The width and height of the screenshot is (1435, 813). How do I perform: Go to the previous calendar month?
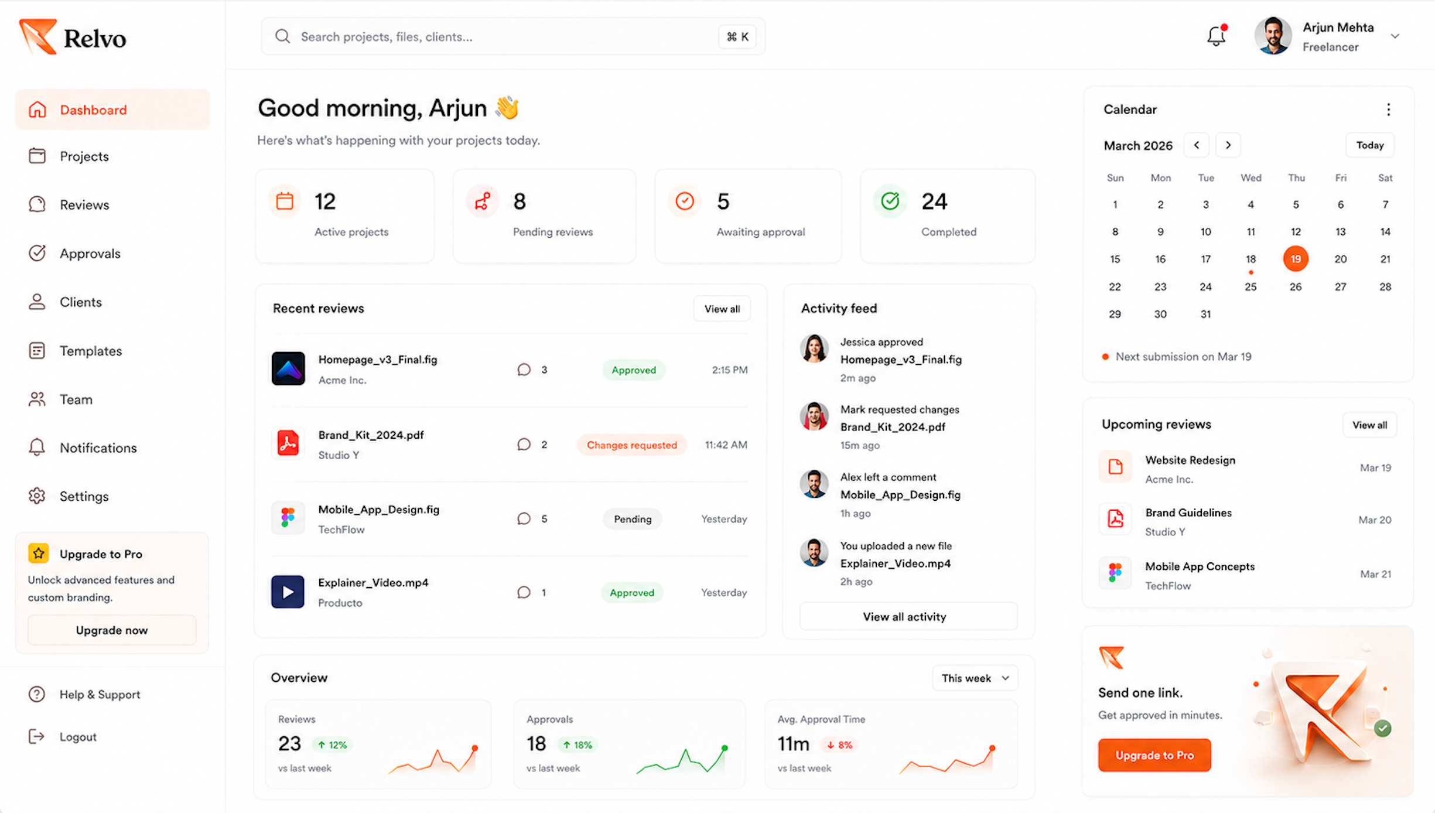click(1197, 145)
